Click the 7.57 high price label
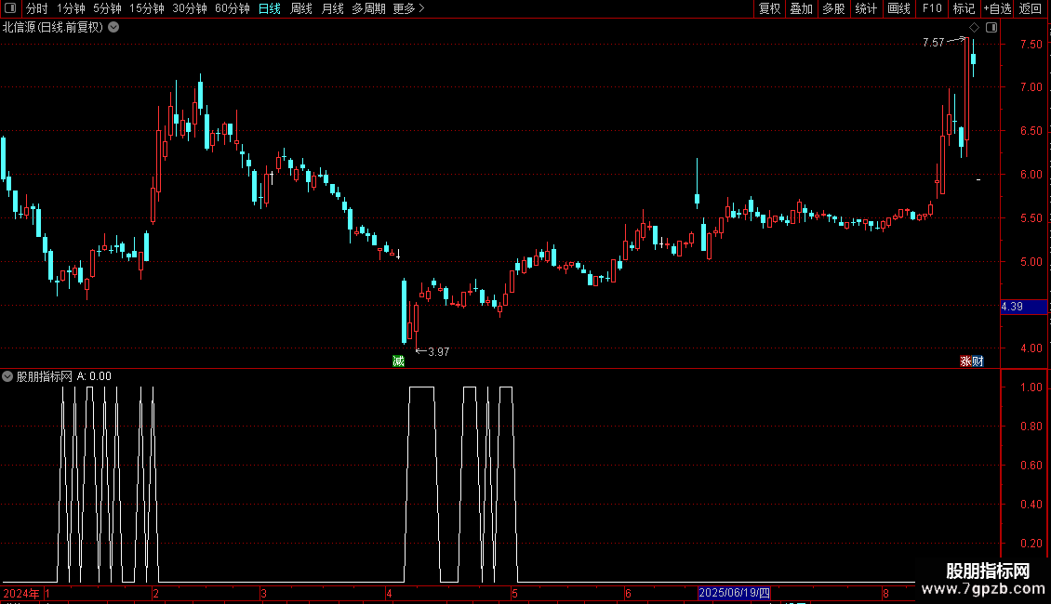1051x604 pixels. 933,43
